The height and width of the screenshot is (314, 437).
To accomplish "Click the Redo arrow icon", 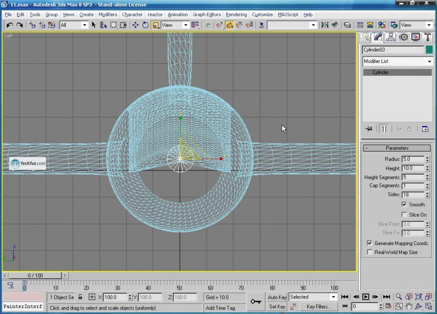I will pyautogui.click(x=19, y=25).
